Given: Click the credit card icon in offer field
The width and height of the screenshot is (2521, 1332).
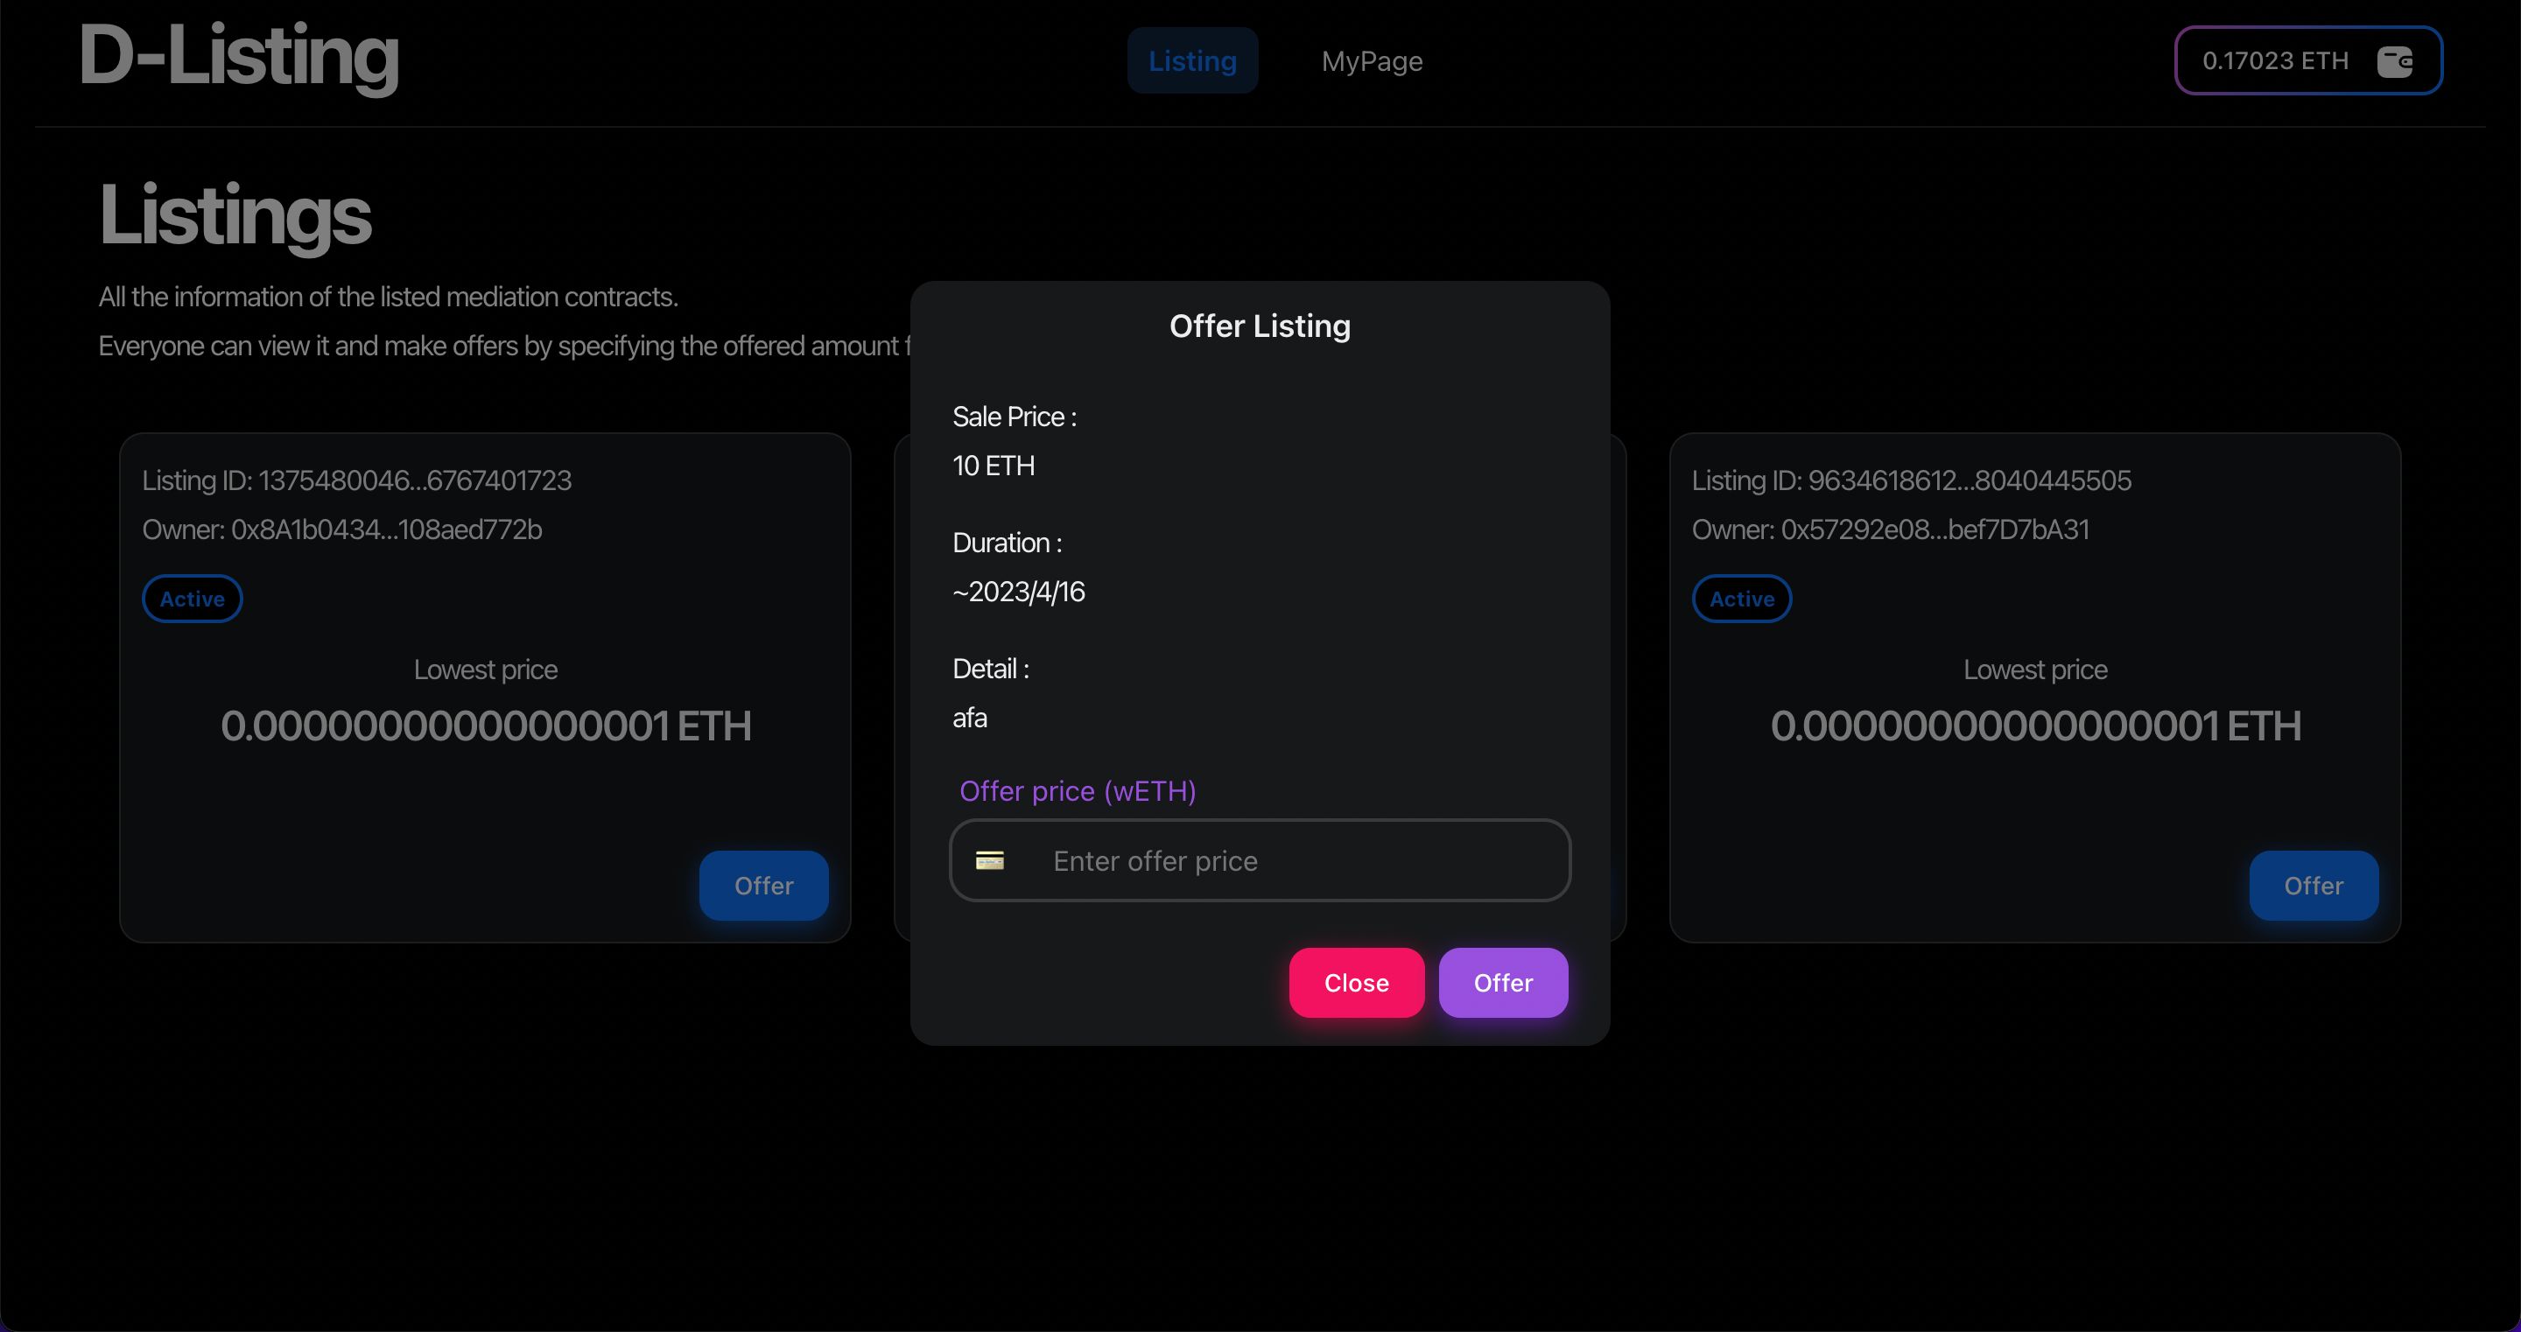Looking at the screenshot, I should [x=989, y=860].
